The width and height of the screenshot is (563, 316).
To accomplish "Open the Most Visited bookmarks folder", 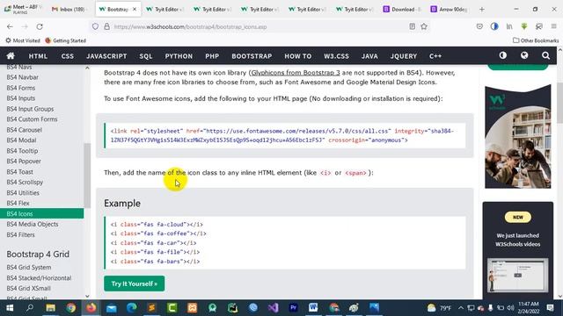I will (x=23, y=40).
